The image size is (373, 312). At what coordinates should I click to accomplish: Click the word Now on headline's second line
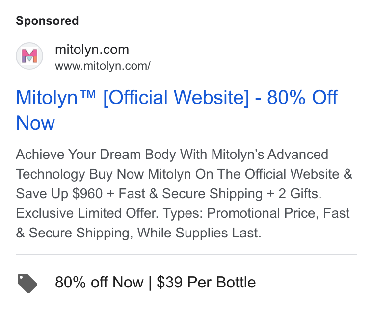[35, 123]
